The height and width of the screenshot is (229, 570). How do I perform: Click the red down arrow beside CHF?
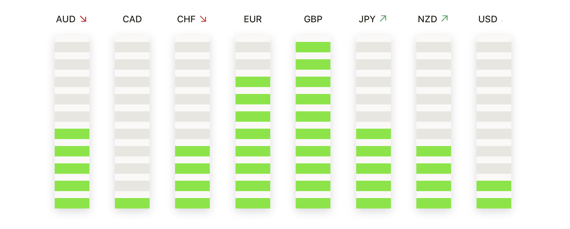pos(203,19)
